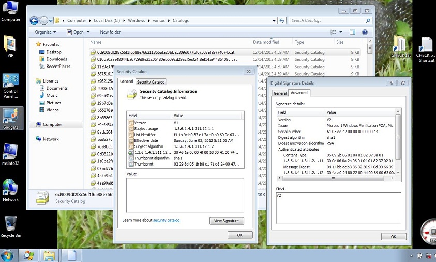Expand breadcrumb arrow after winsxs

(169, 21)
